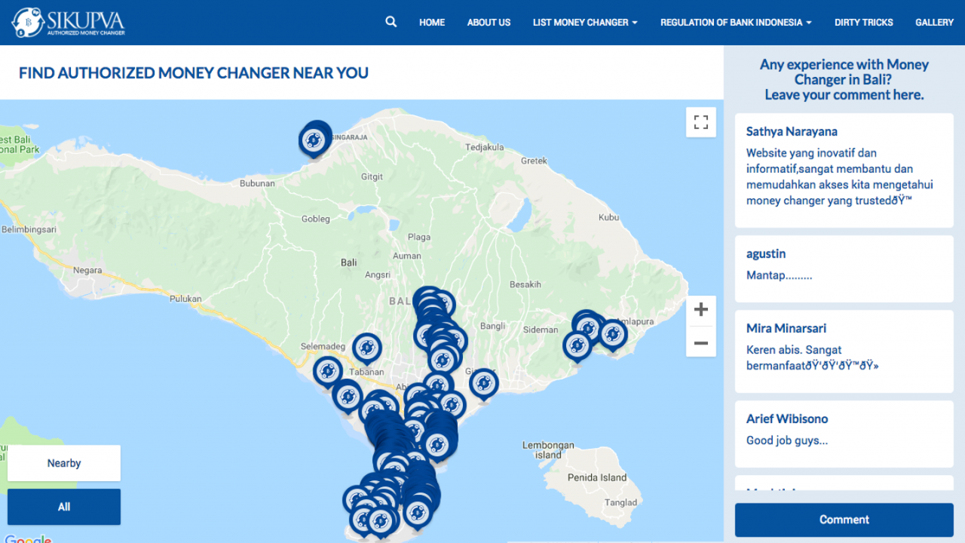
Task: Click the marker east of Gianyar
Action: (484, 384)
